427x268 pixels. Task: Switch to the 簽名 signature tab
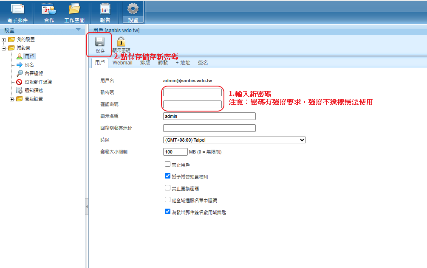point(203,63)
